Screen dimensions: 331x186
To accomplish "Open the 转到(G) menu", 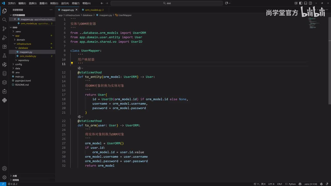I will 54,3.
